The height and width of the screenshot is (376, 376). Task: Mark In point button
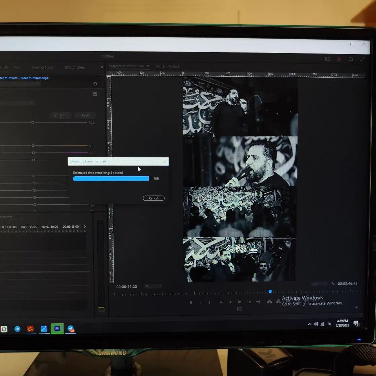(x=201, y=302)
